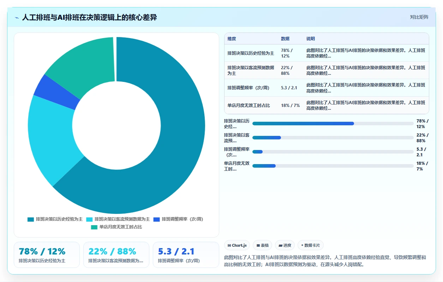Click table value 5.3 / 2.1
Image resolution: width=443 pixels, height=282 pixels.
(289, 88)
